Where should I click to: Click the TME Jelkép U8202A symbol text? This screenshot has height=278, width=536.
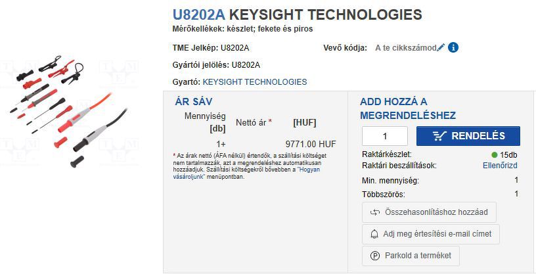coord(234,47)
